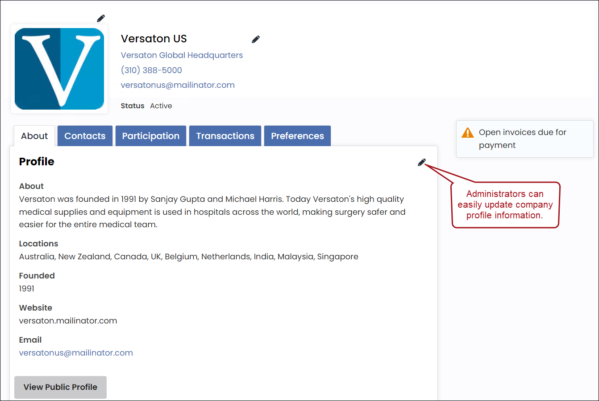Click the Locations list of countries

[189, 257]
